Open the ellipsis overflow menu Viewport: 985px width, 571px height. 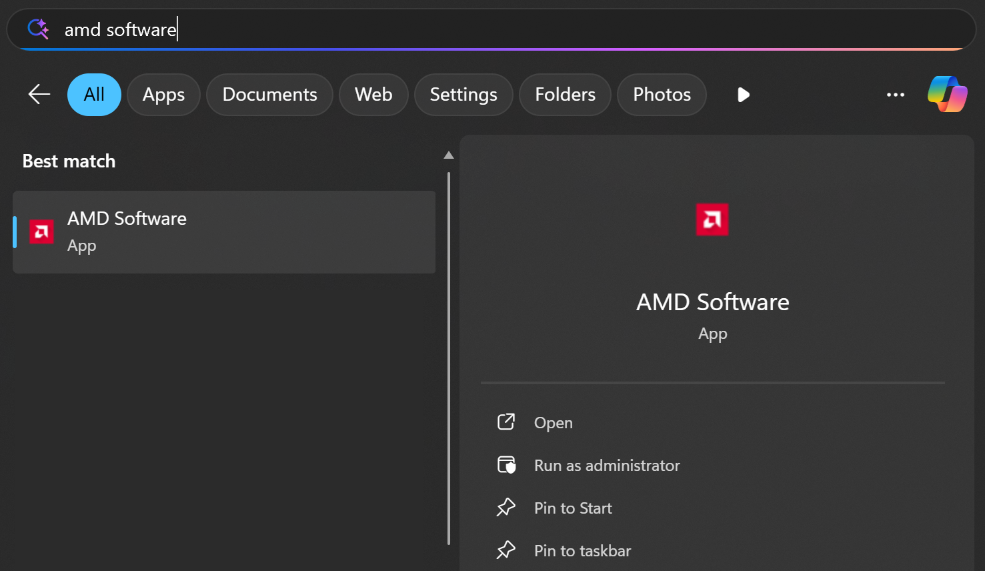(896, 94)
